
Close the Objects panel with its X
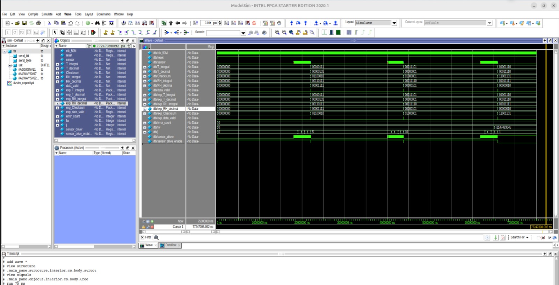[x=133, y=41]
